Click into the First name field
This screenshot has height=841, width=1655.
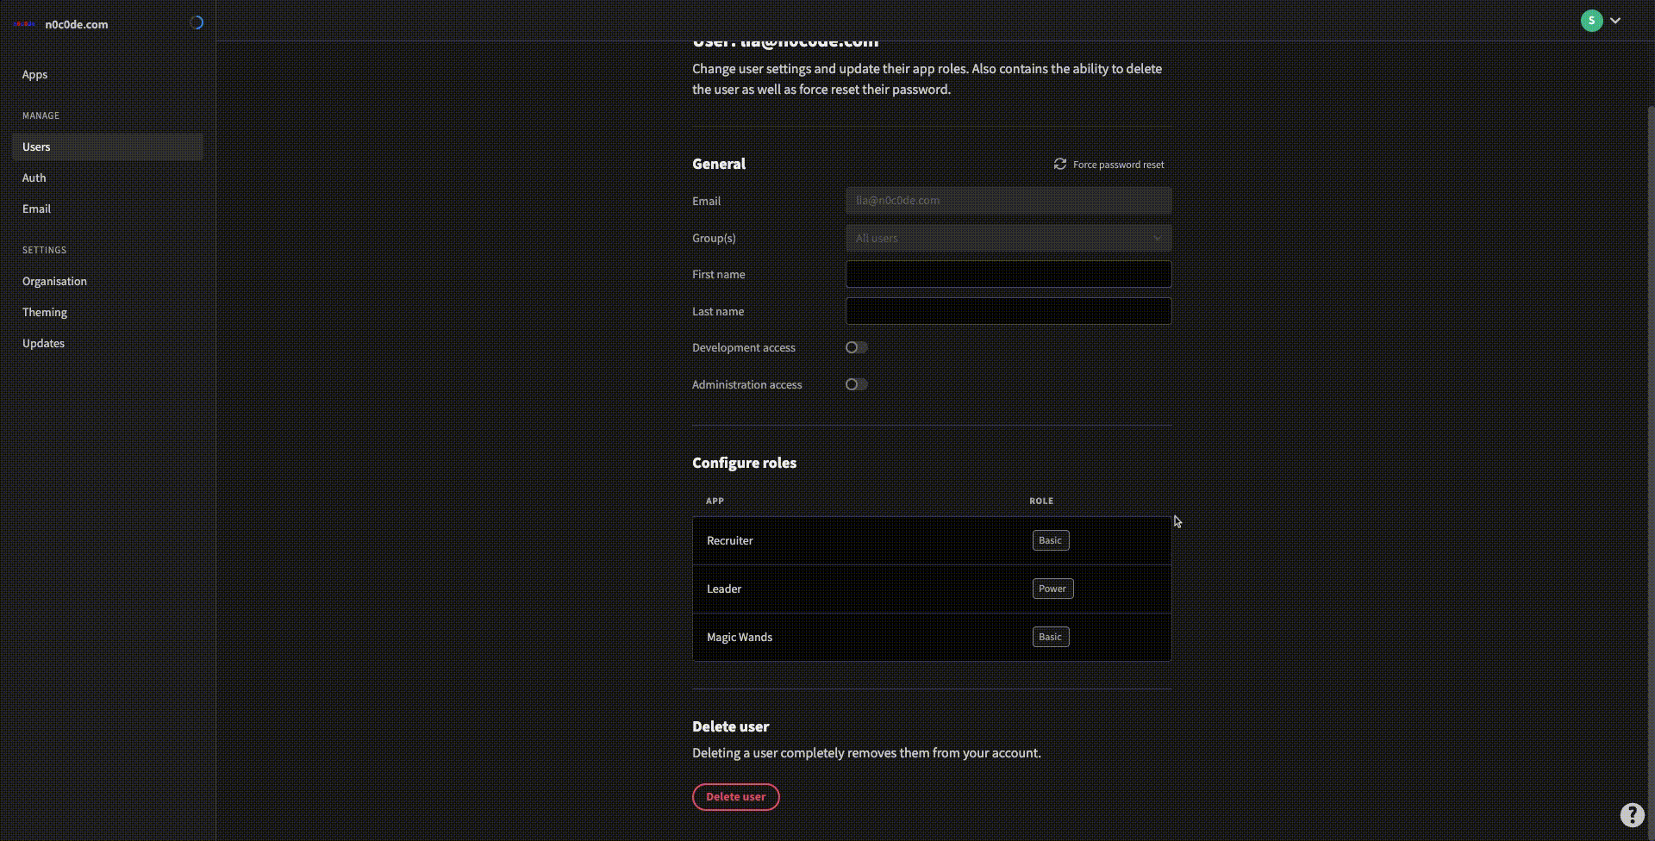tap(1009, 274)
